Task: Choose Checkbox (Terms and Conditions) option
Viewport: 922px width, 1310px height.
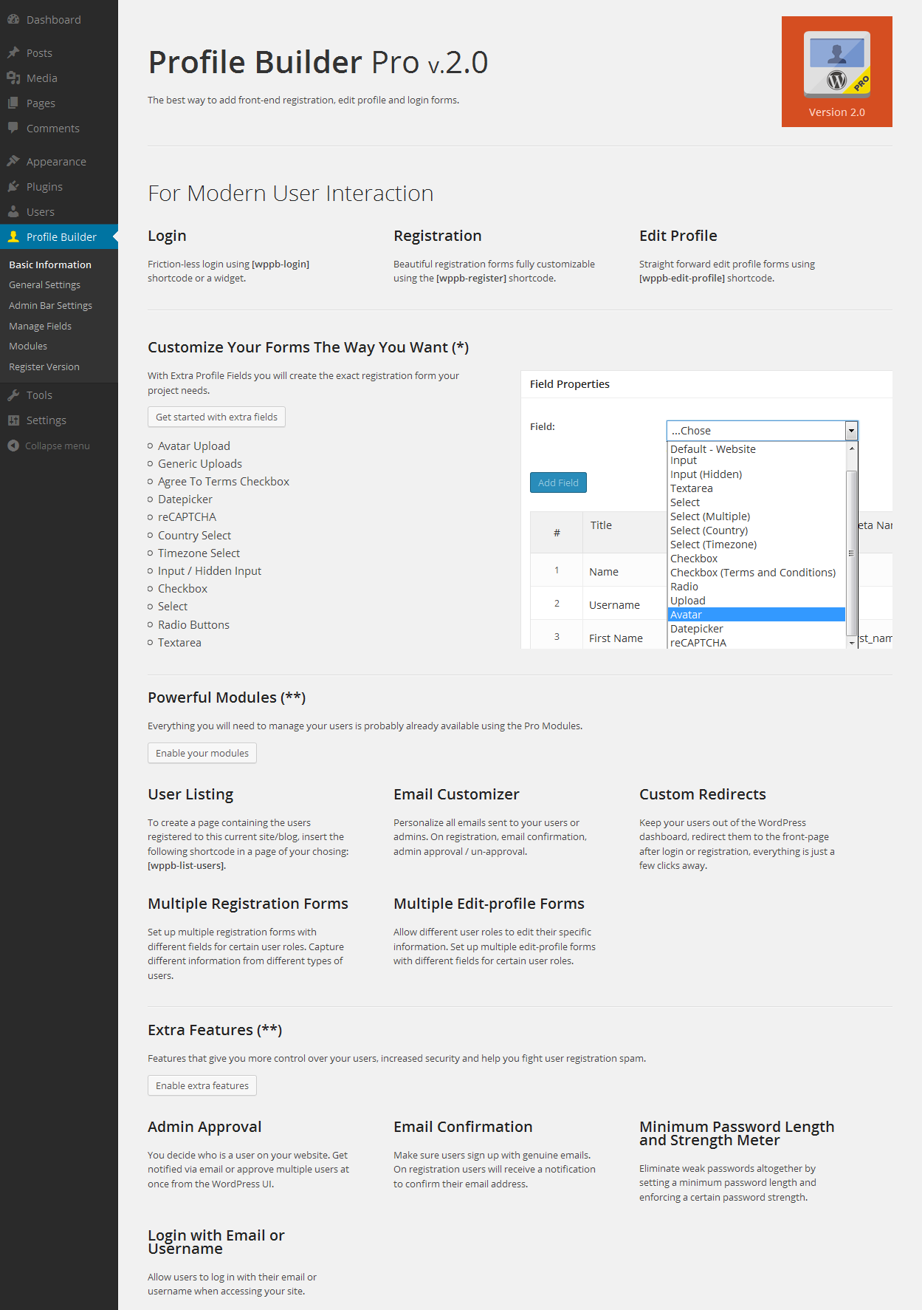Action: coord(756,573)
